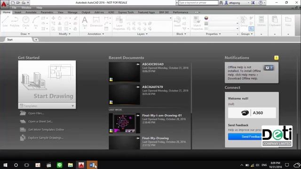The image size is (301, 169).
Task: Click the Line tool in Draw panel
Action: click(5, 22)
